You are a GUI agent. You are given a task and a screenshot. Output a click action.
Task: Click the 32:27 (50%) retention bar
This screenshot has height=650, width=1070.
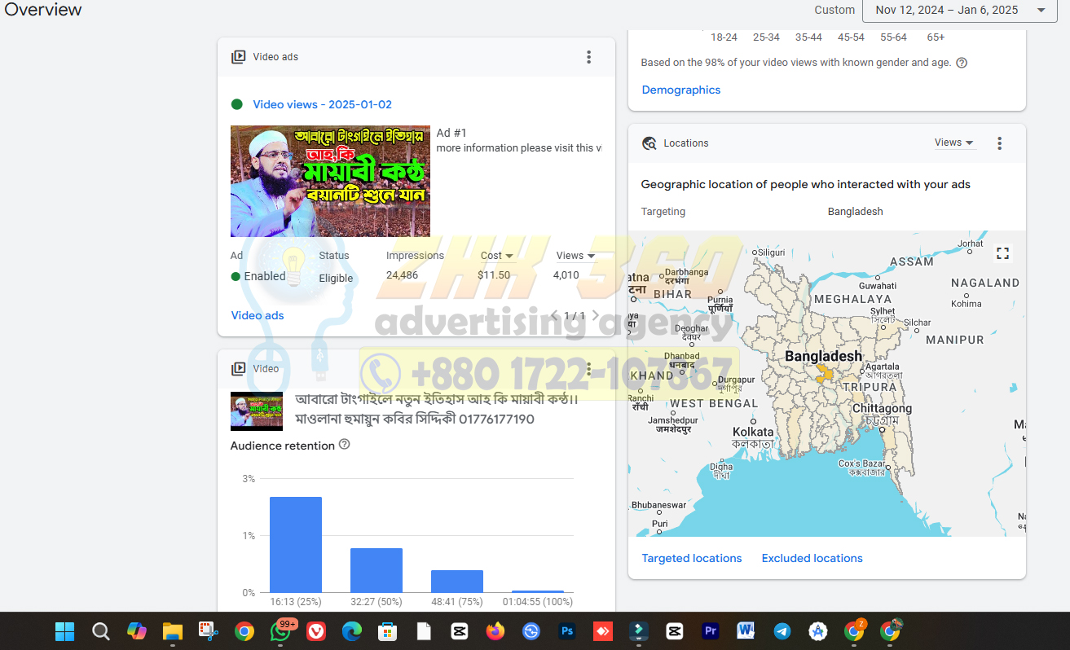tap(376, 570)
